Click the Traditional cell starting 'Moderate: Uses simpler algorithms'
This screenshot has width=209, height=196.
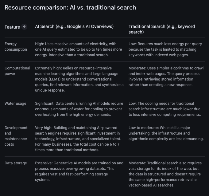164,76
